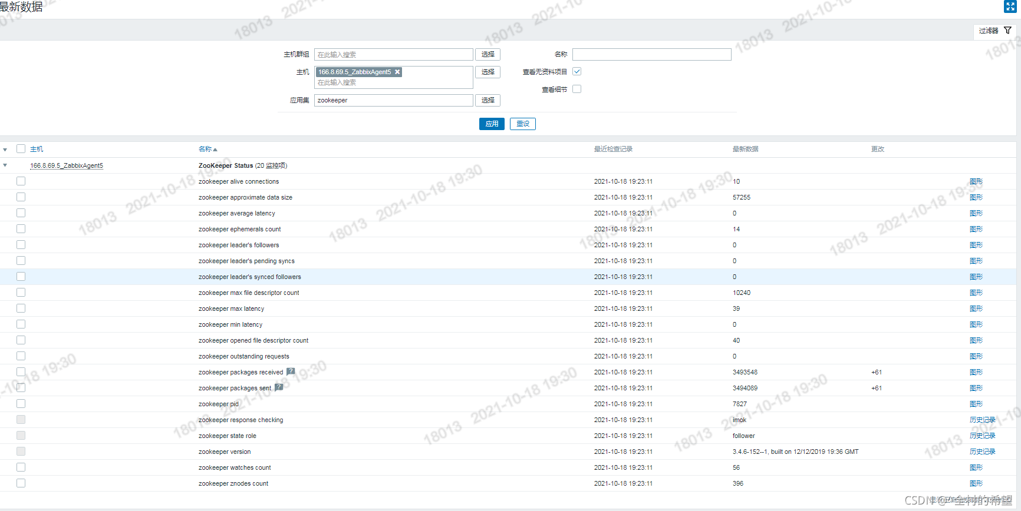This screenshot has width=1021, height=511.
Task: Open graph for zookeeper packages sent
Action: (x=976, y=388)
